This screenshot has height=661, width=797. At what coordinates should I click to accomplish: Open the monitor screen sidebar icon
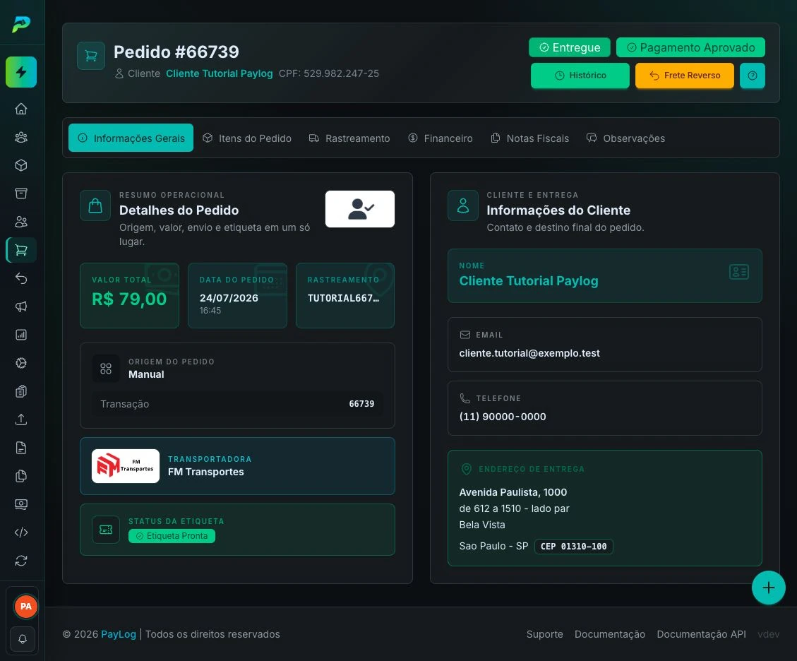pos(21,504)
